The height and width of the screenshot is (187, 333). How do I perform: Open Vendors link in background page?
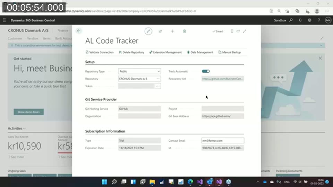(x=33, y=38)
